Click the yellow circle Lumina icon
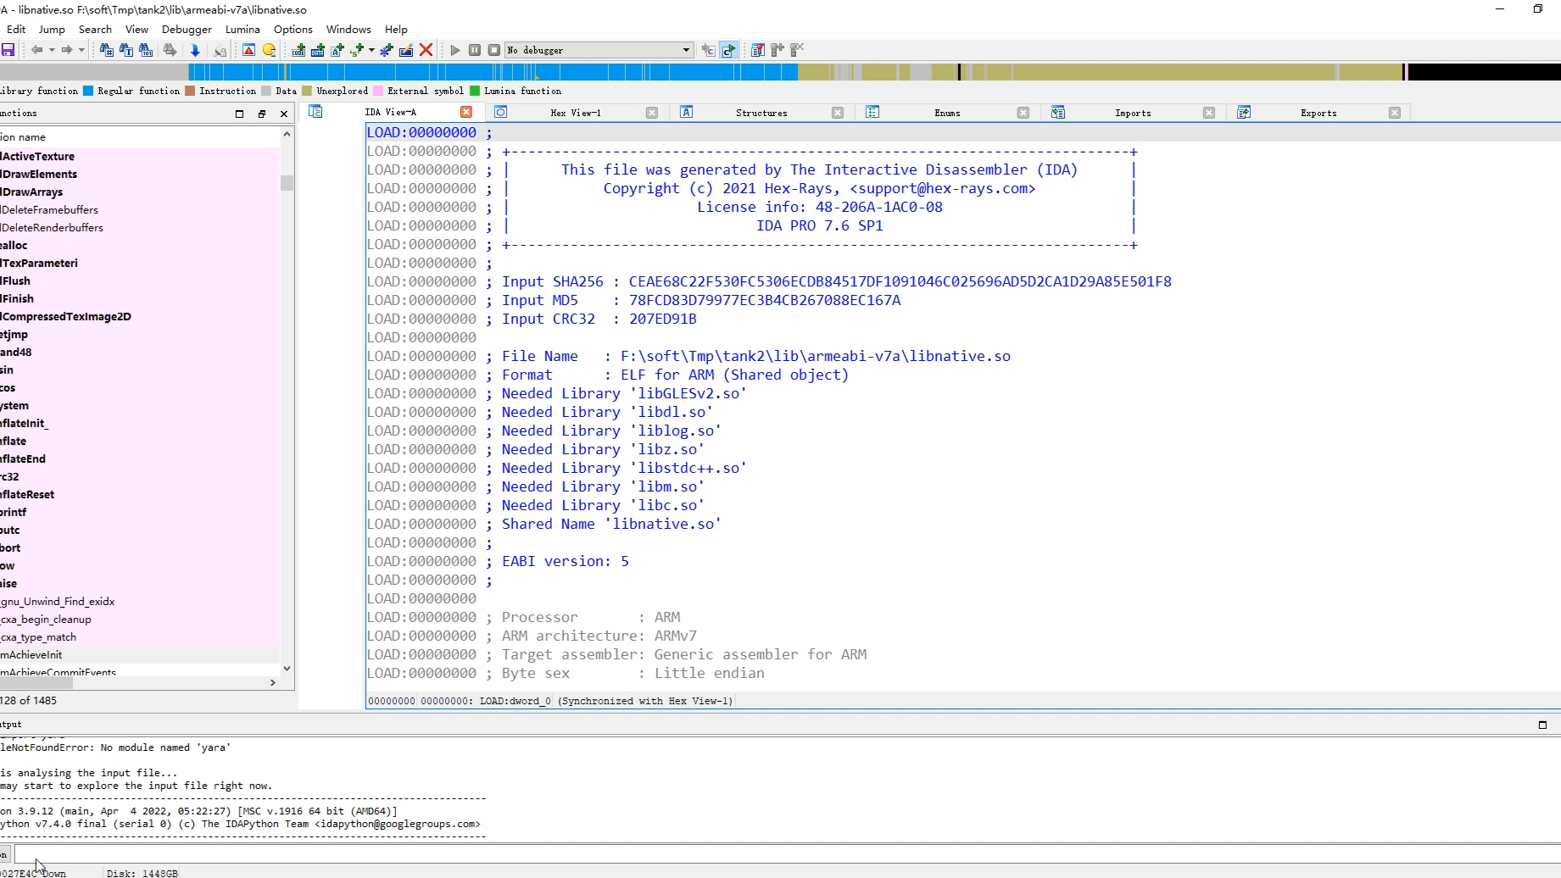1561x878 pixels. (x=270, y=51)
